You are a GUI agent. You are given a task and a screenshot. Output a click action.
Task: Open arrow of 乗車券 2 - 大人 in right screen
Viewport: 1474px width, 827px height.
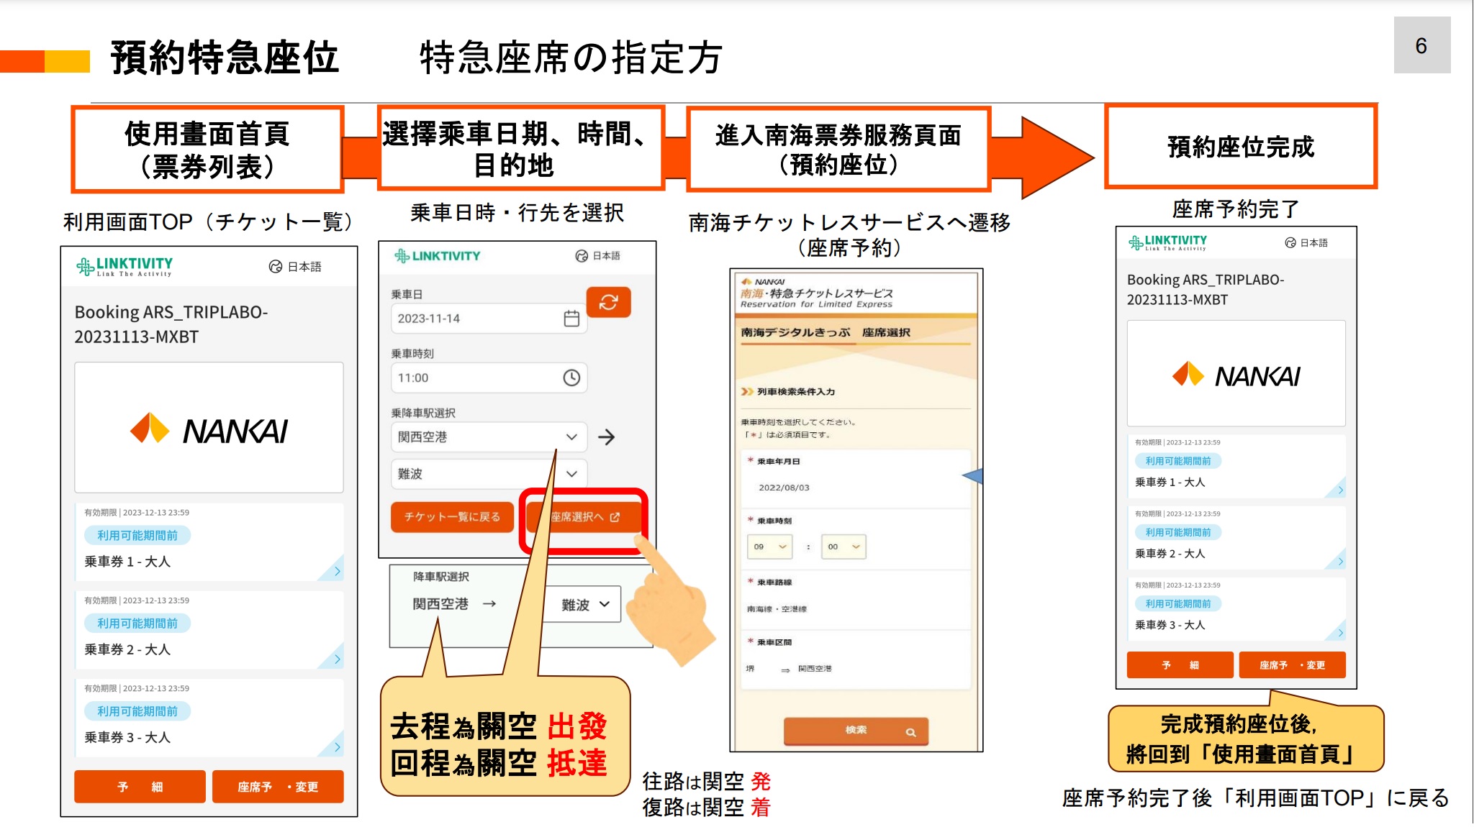(1340, 562)
